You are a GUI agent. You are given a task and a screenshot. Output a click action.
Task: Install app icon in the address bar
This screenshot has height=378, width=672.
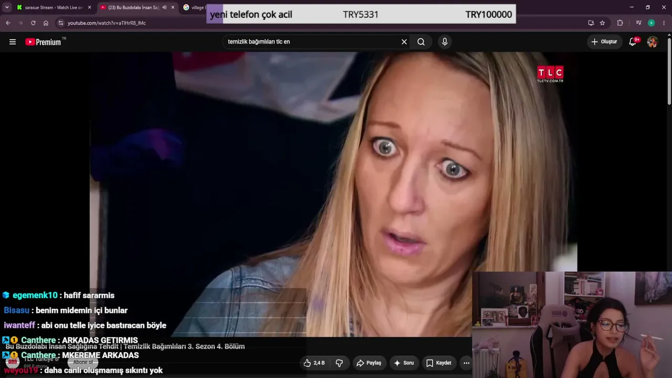coord(591,23)
